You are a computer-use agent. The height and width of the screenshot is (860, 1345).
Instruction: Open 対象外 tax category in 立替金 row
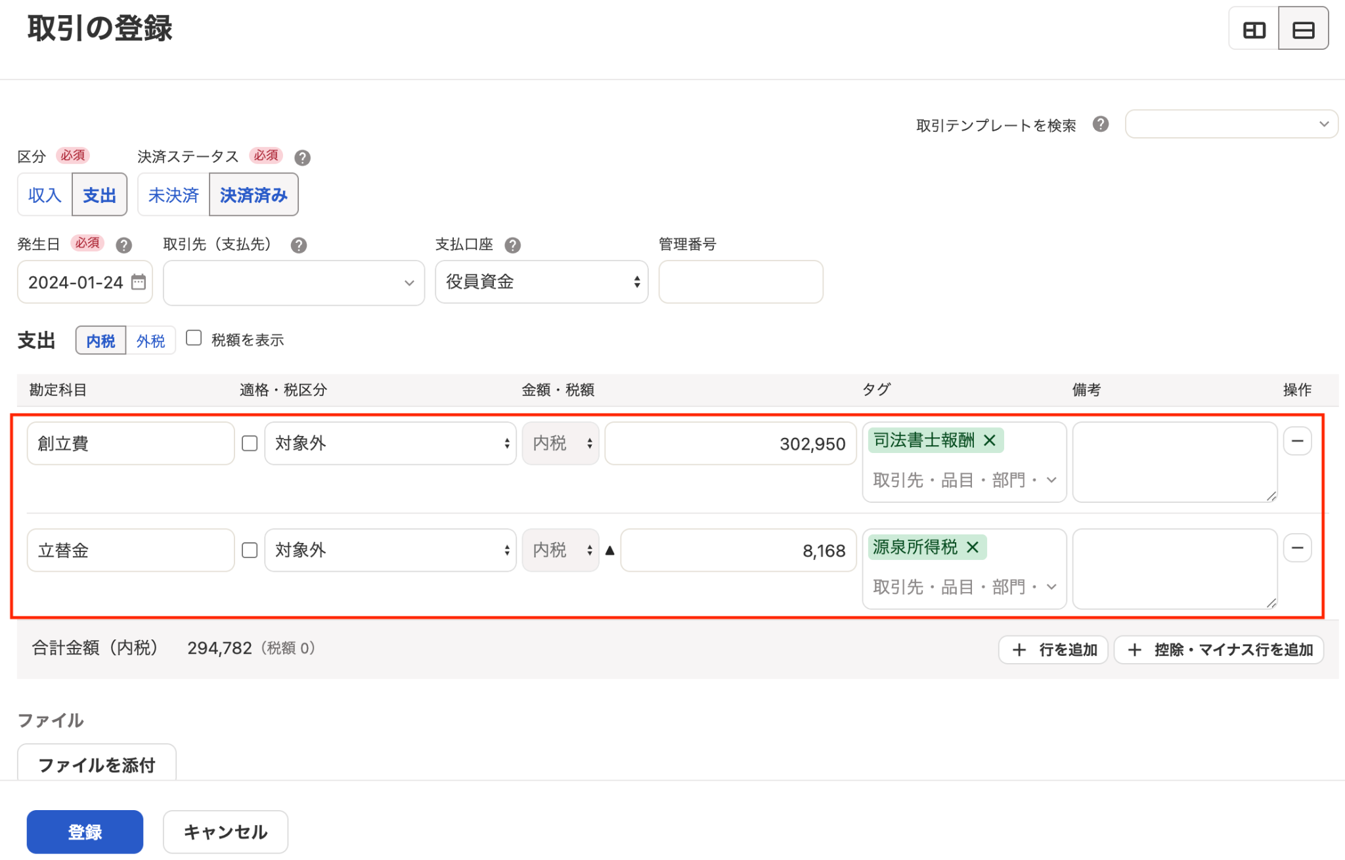pos(390,550)
